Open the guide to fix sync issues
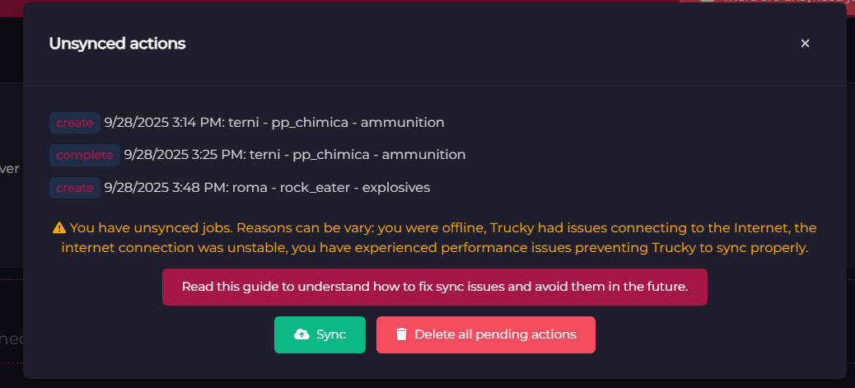 tap(434, 287)
